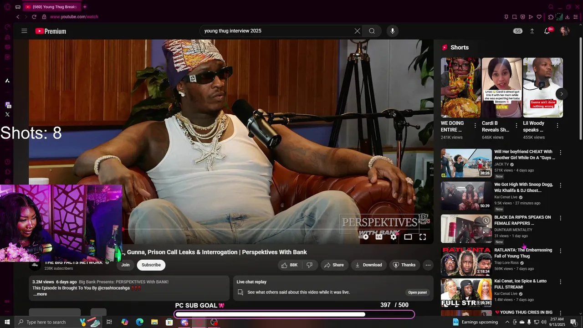This screenshot has height=328, width=583.
Task: Open Task View on the taskbar
Action: coord(109,322)
